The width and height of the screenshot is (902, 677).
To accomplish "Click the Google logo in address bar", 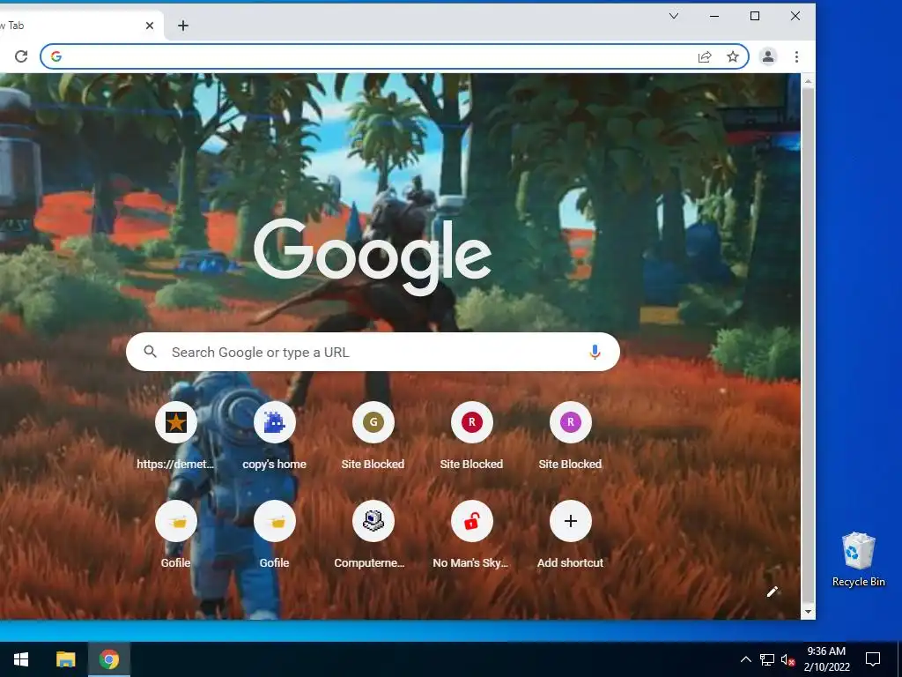I will (x=55, y=56).
